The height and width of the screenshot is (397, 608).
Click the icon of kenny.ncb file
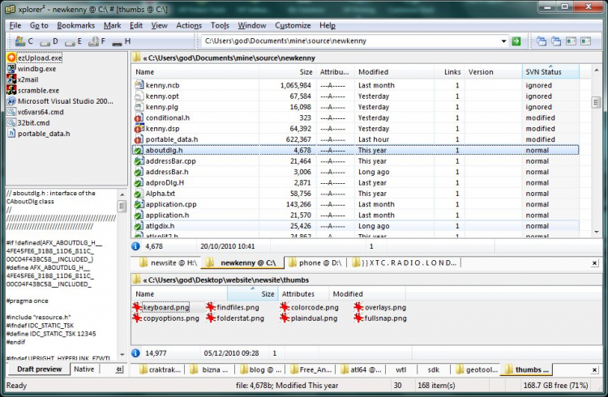(139, 85)
